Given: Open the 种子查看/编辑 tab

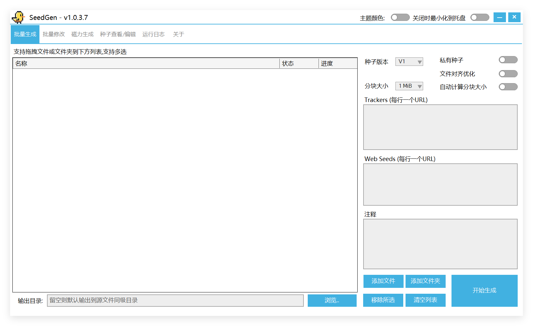Looking at the screenshot, I should pos(118,34).
